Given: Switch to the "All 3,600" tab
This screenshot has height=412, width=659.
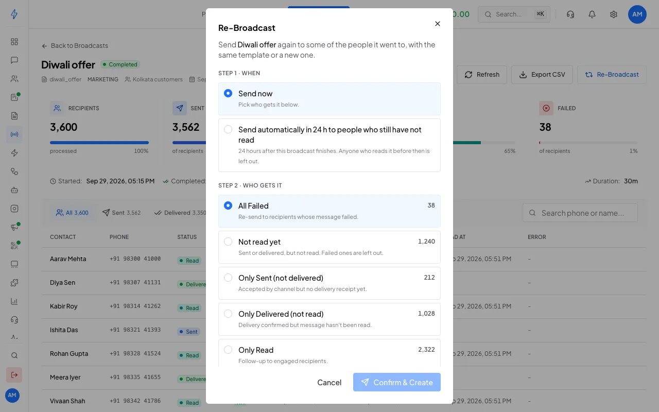Looking at the screenshot, I should (x=73, y=213).
